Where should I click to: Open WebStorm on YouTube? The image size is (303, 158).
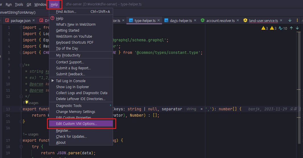81,37
